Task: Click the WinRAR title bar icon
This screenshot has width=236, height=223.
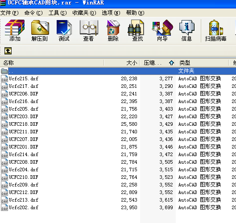Action: pyautogui.click(x=3, y=3)
